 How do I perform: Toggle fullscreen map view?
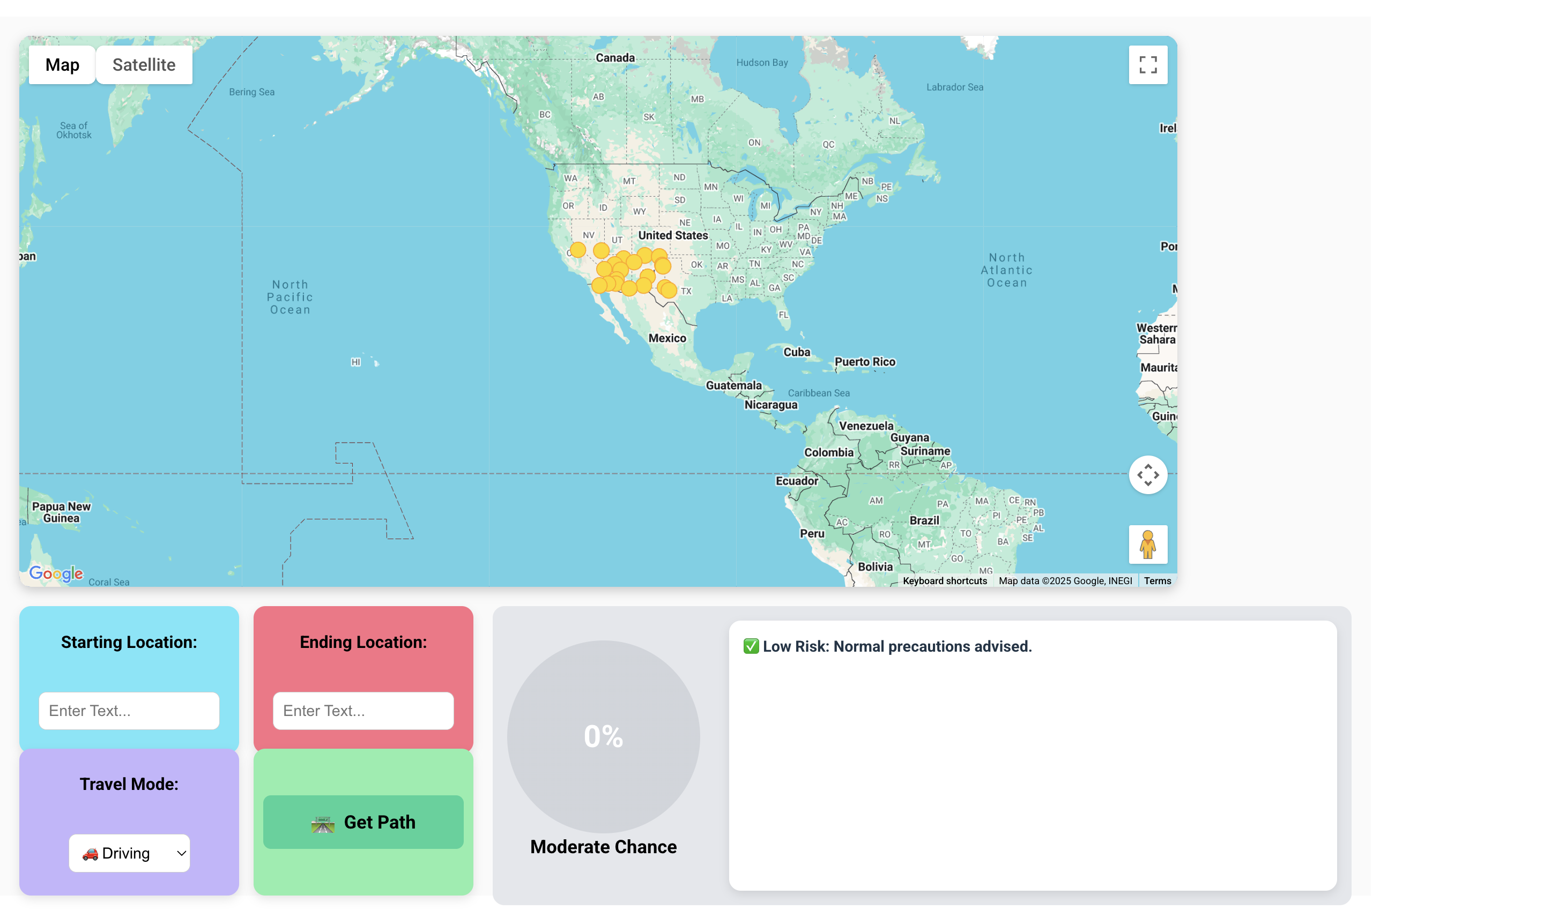point(1147,65)
